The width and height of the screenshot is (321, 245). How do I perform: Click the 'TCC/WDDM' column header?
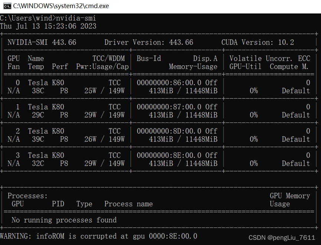coord(108,59)
